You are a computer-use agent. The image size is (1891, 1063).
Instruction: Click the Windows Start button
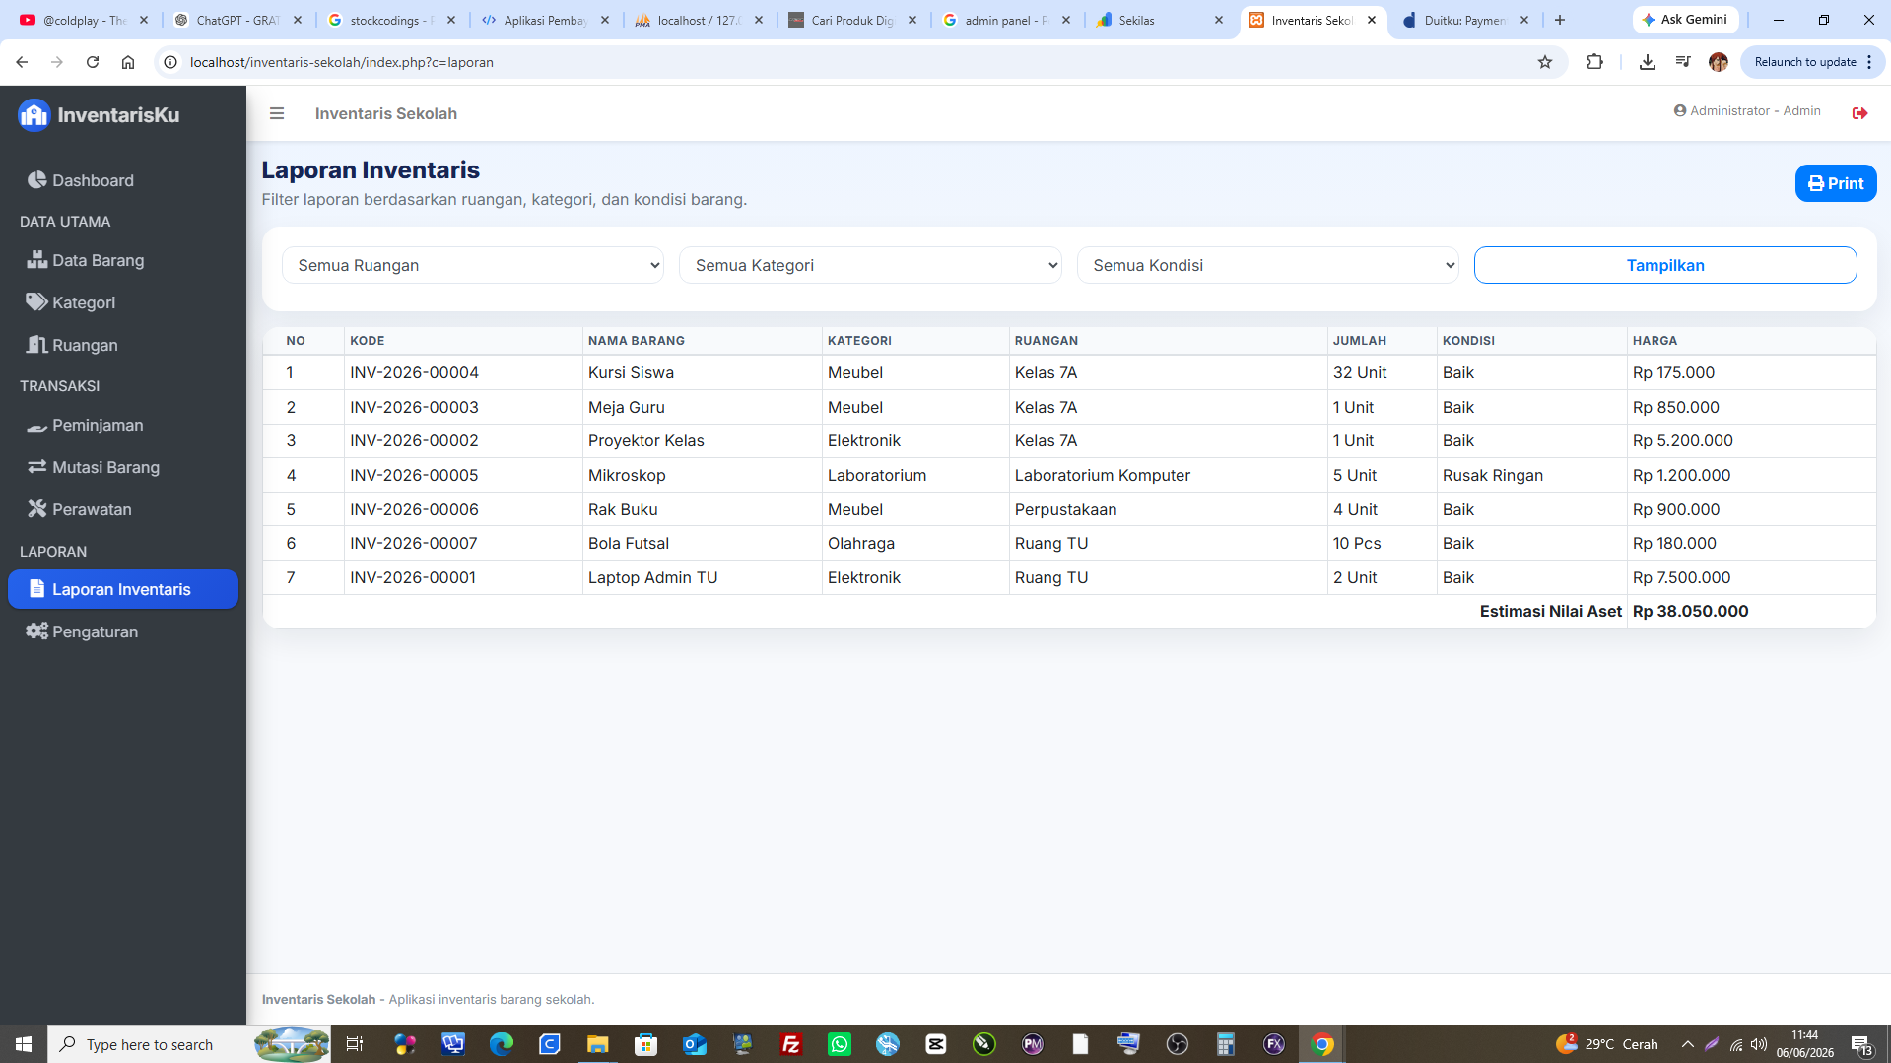tap(24, 1044)
